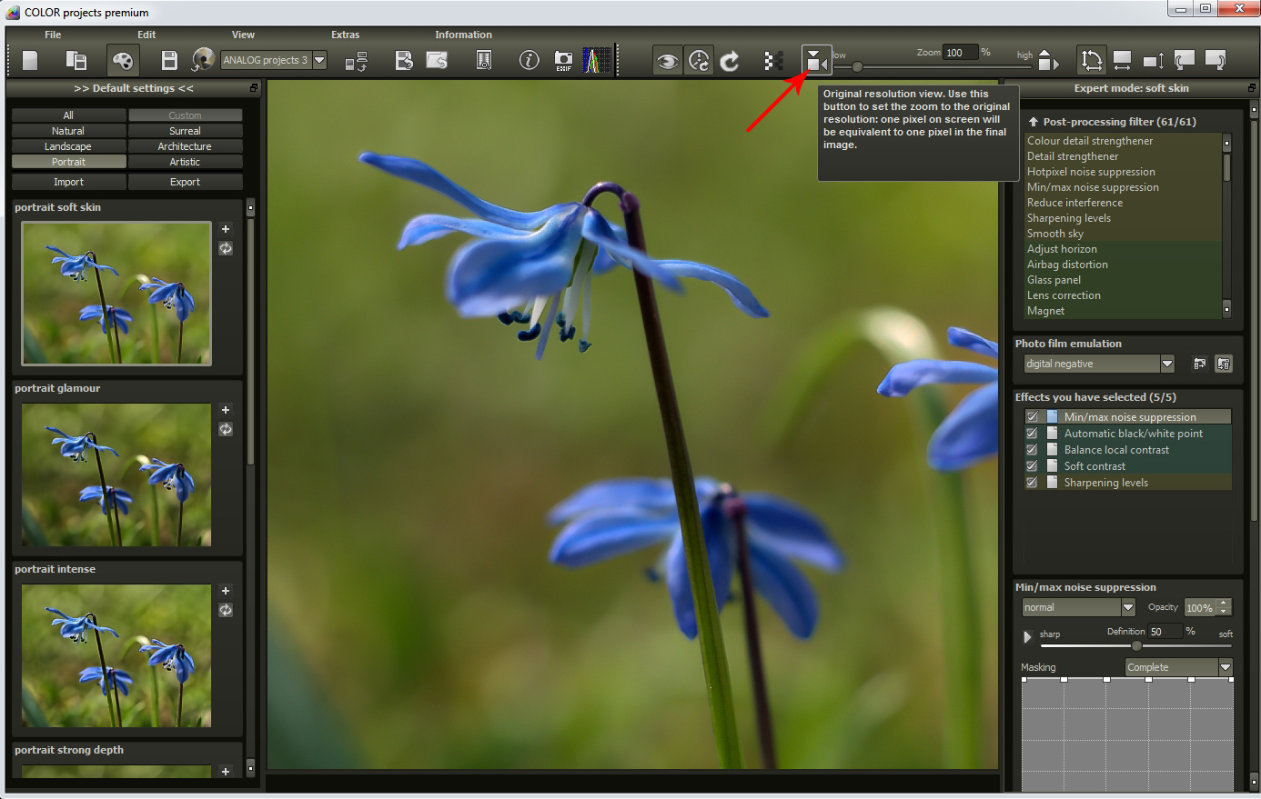This screenshot has width=1261, height=799.
Task: Uncheck Automatic black/white point effect
Action: [x=1032, y=434]
